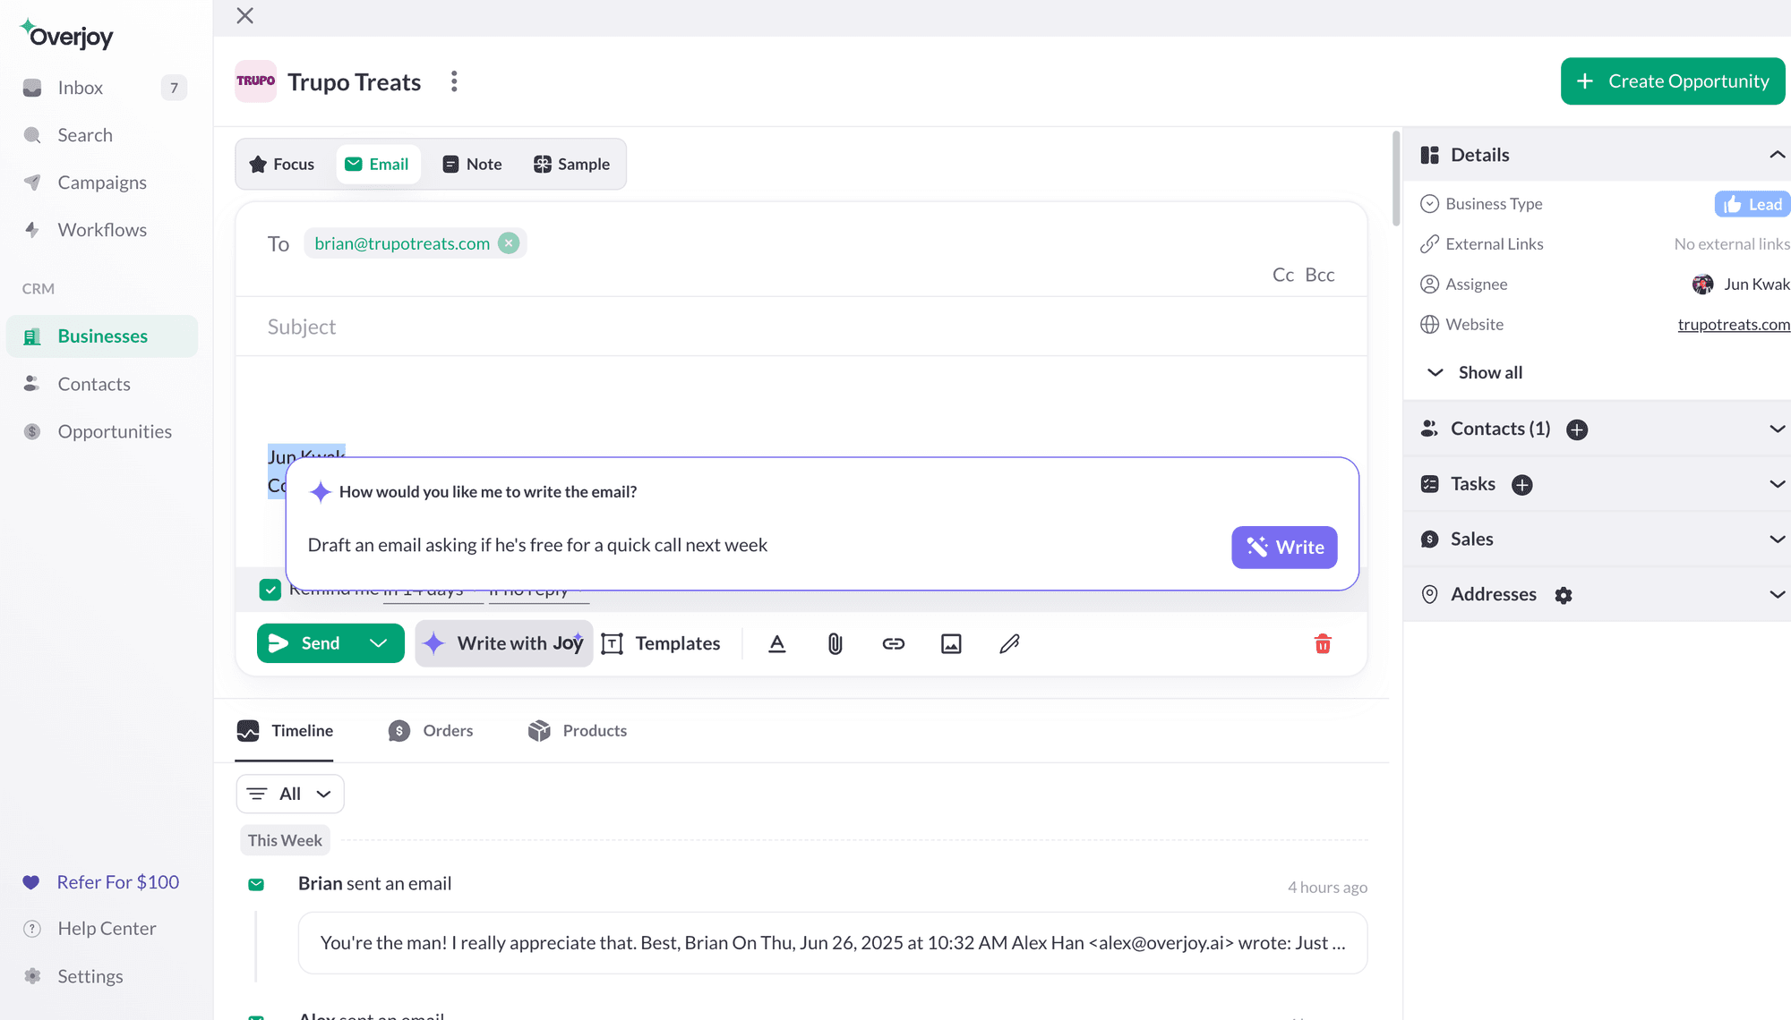This screenshot has width=1791, height=1020.
Task: Open the All timeline filter dropdown
Action: (x=290, y=794)
